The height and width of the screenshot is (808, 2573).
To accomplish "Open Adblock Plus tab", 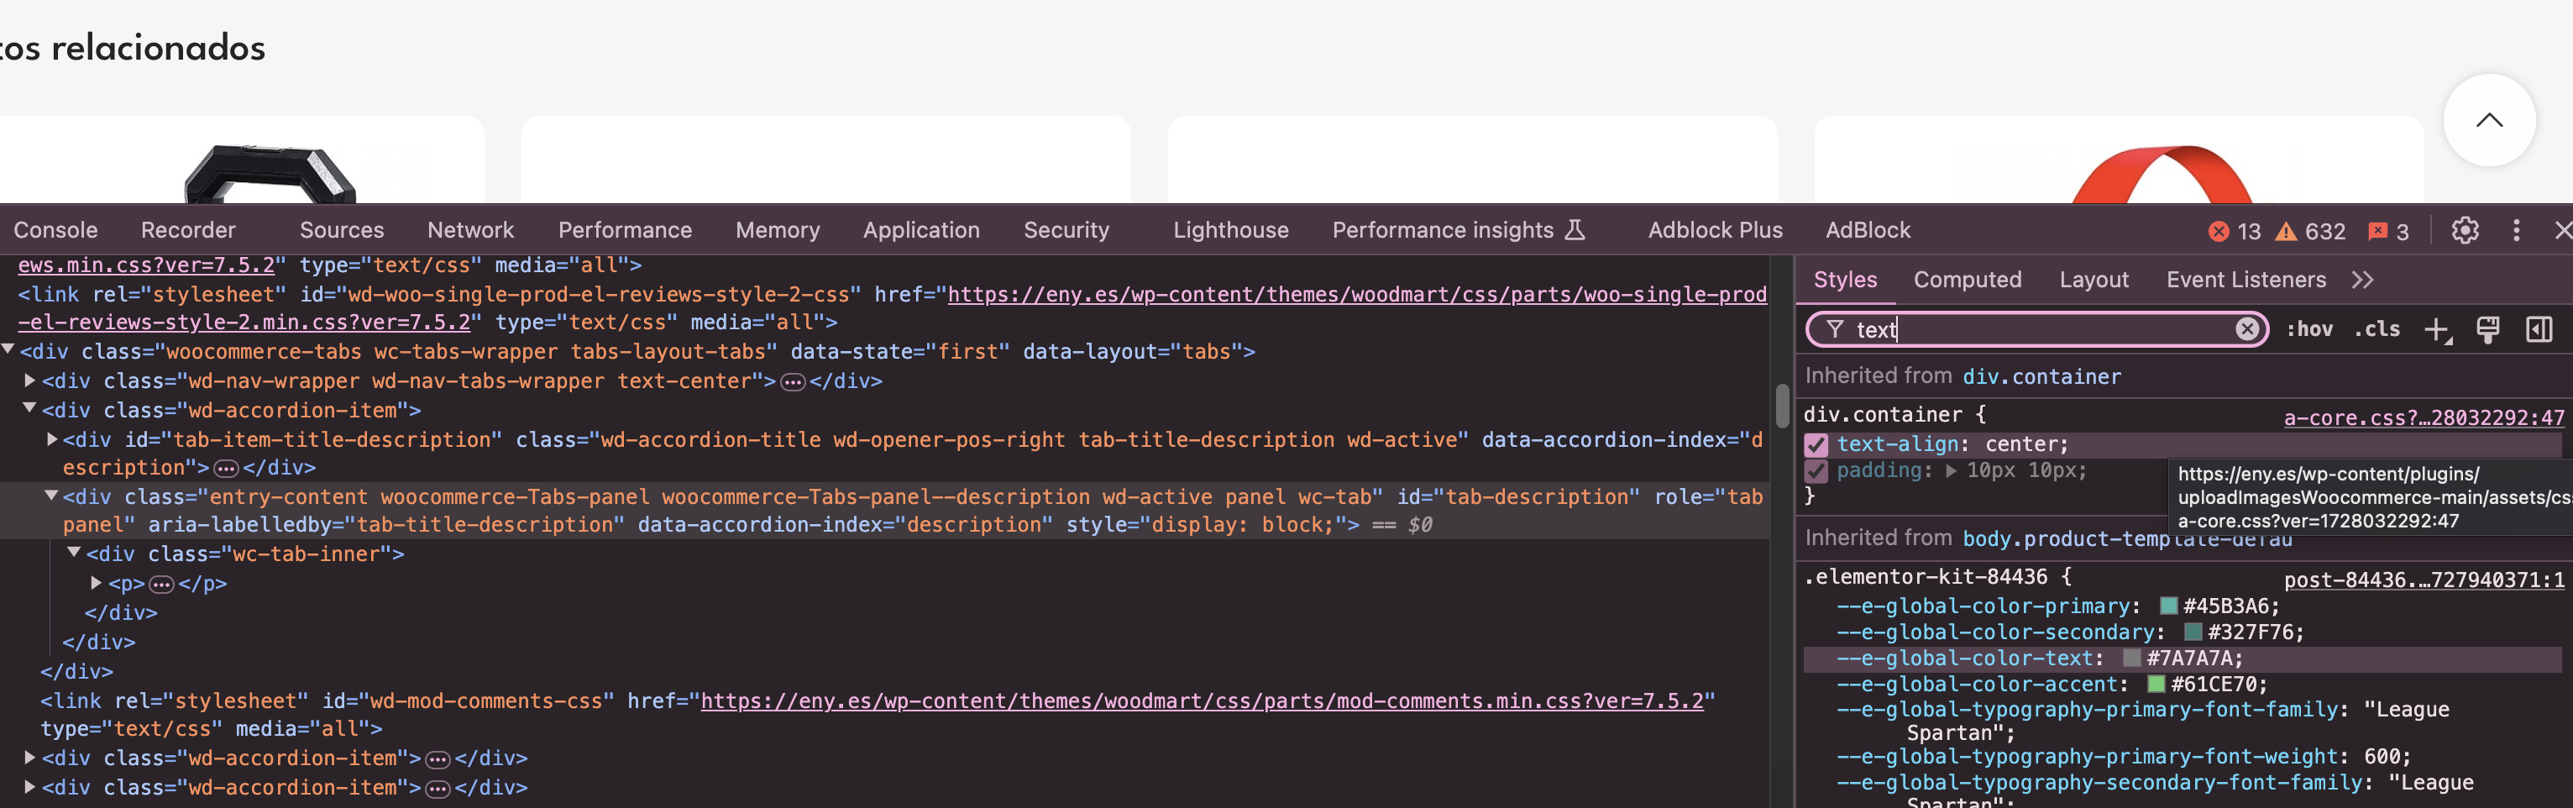I will (1715, 231).
